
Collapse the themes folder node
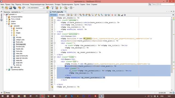coord(7,24)
